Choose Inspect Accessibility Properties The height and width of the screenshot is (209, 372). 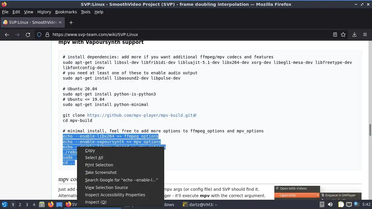120,195
